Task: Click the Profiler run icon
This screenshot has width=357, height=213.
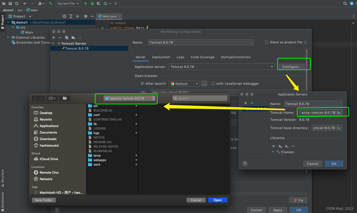Action: point(106,4)
